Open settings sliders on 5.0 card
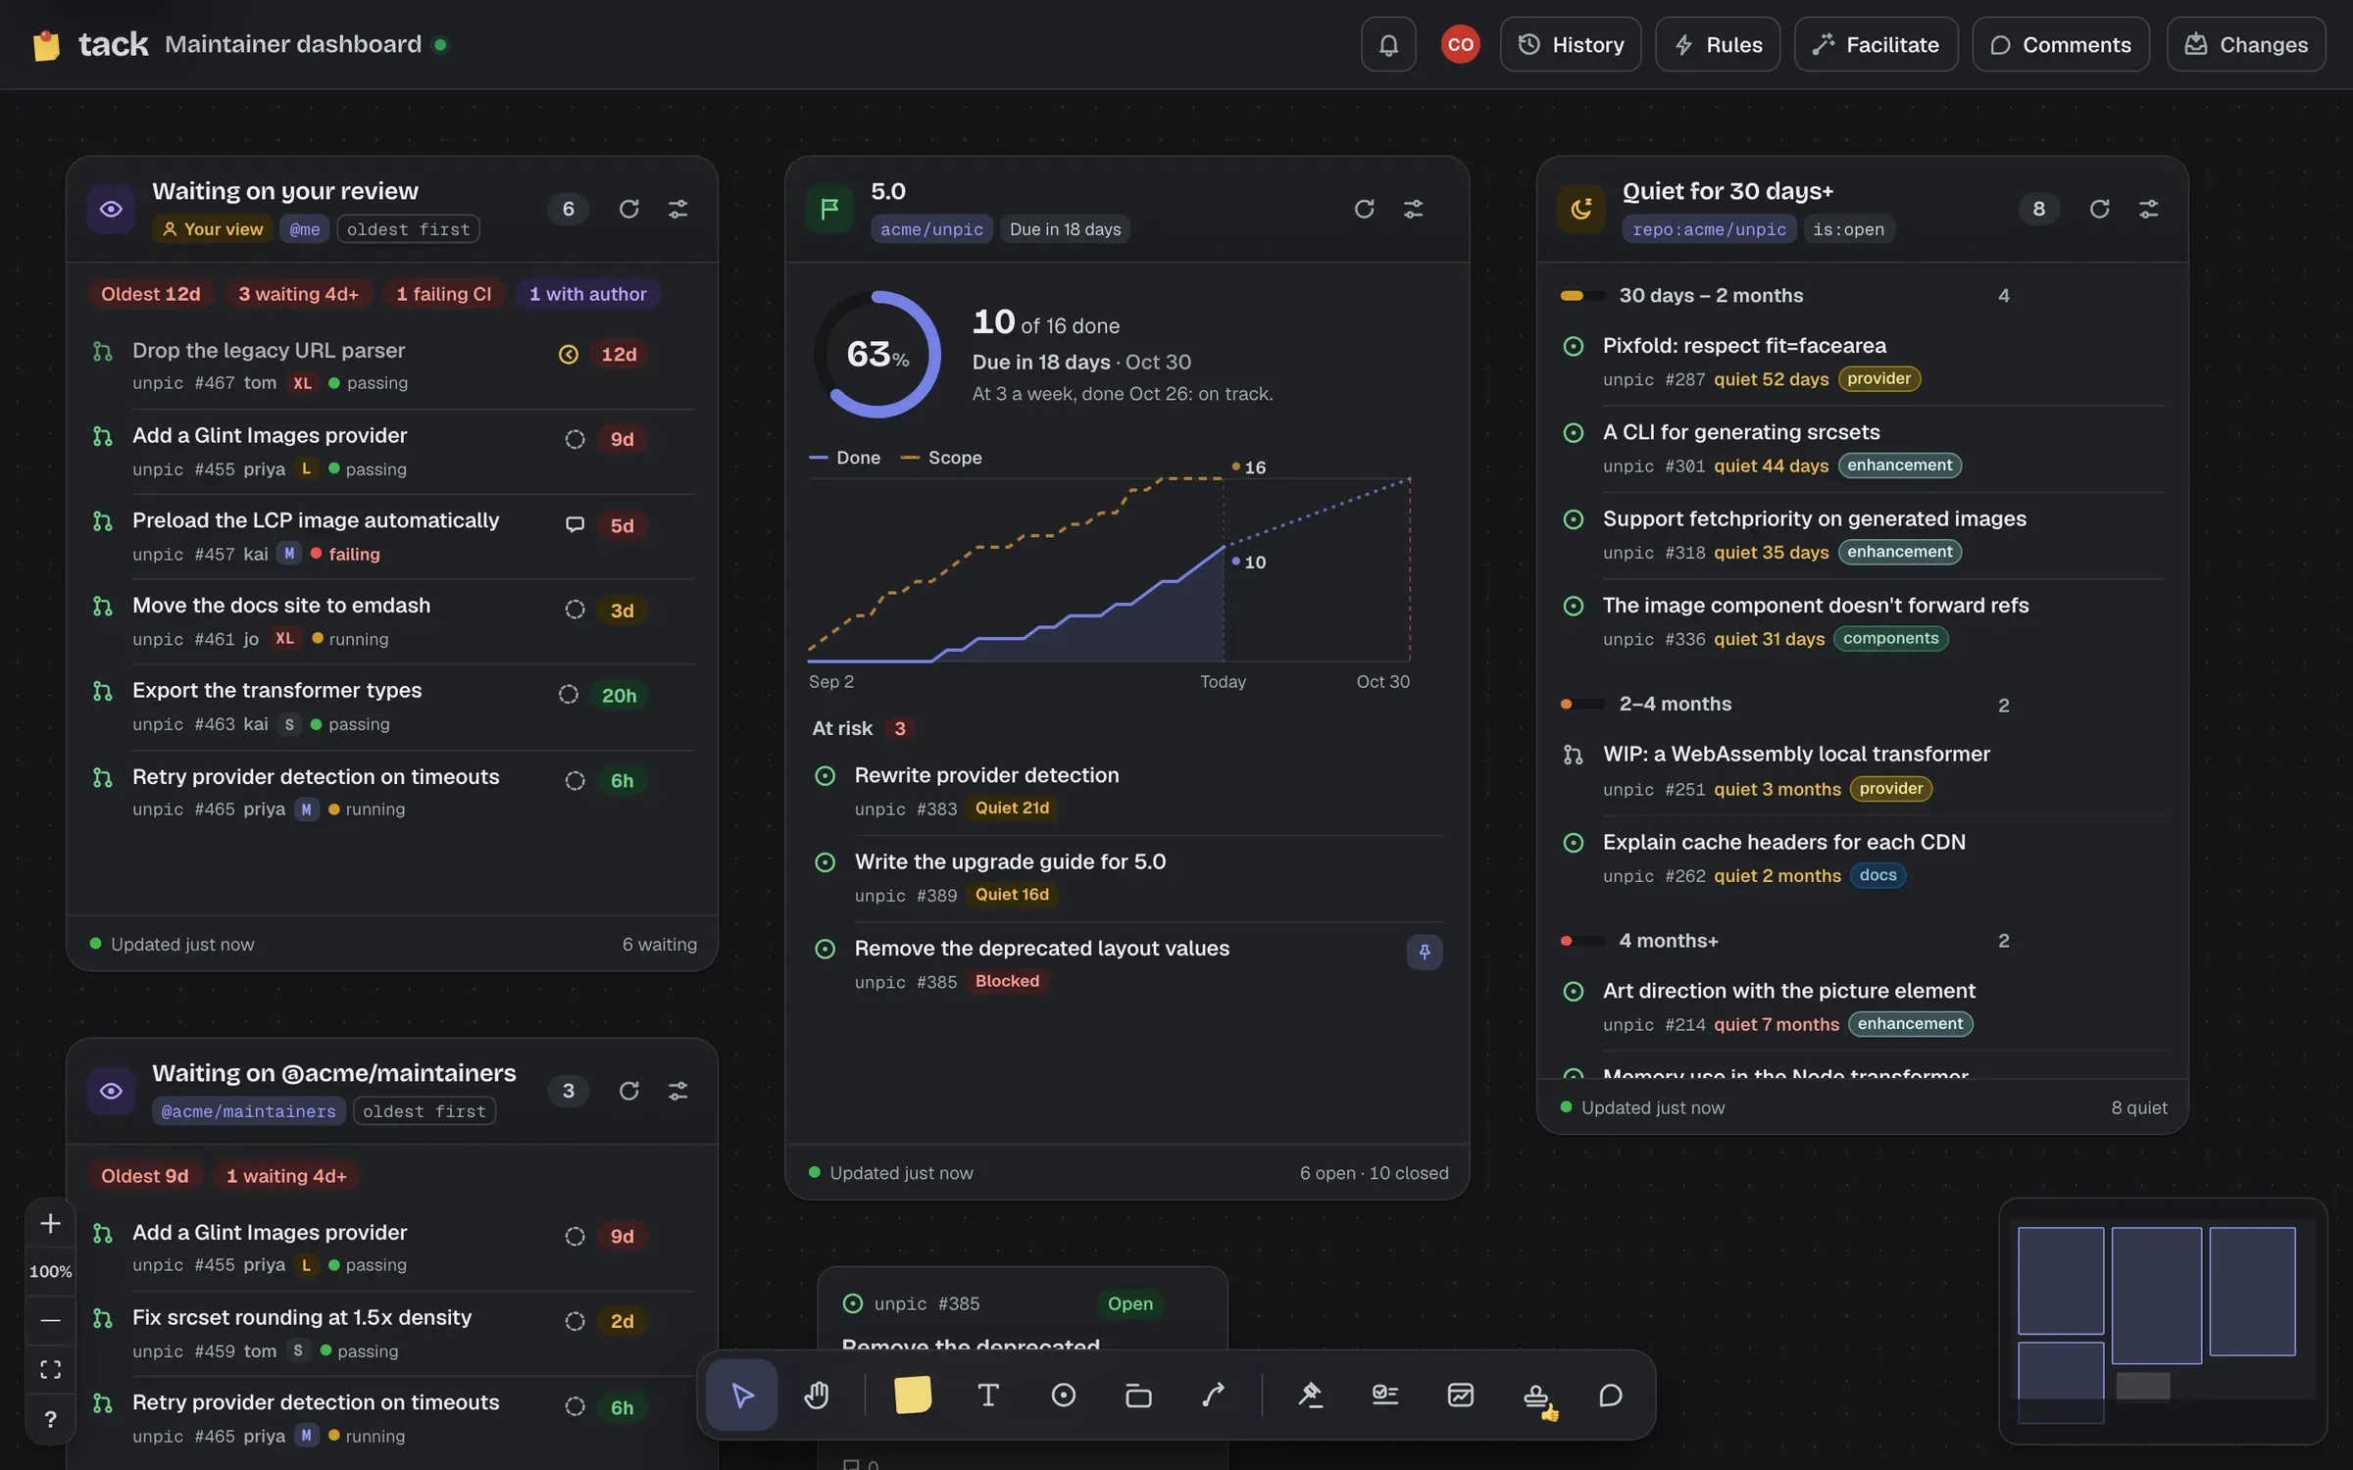Image resolution: width=2353 pixels, height=1470 pixels. point(1413,209)
